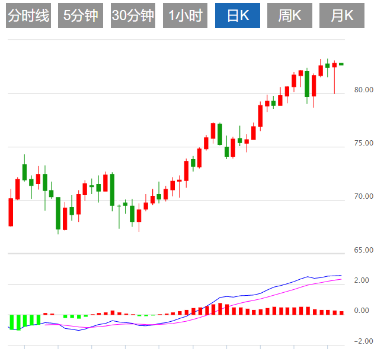Open the 月K monthly tab
Image resolution: width=387 pixels, height=349 pixels.
(x=342, y=15)
